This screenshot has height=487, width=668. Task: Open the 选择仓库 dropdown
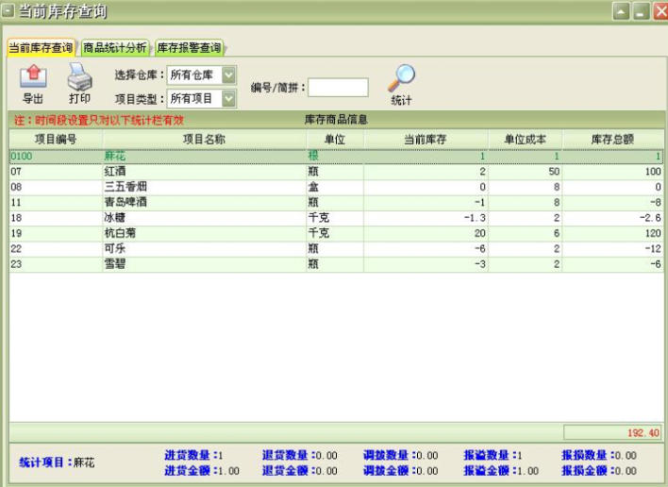pos(228,76)
